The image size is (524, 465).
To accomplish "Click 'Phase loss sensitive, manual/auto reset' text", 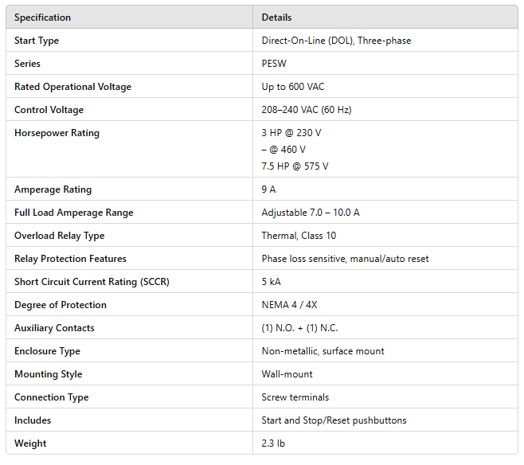I will pyautogui.click(x=344, y=259).
